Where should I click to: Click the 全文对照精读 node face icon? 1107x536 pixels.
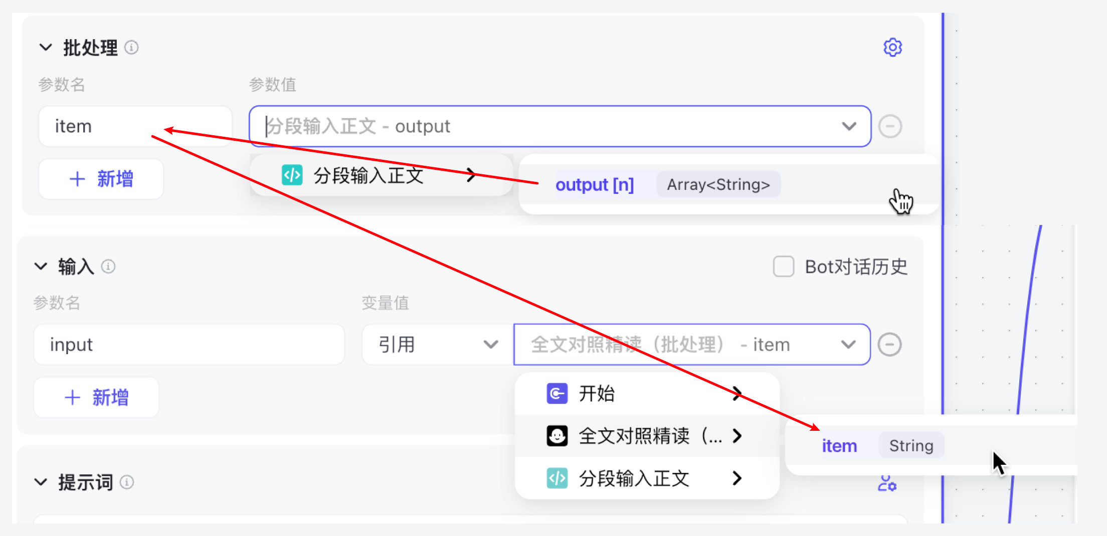[x=557, y=436]
